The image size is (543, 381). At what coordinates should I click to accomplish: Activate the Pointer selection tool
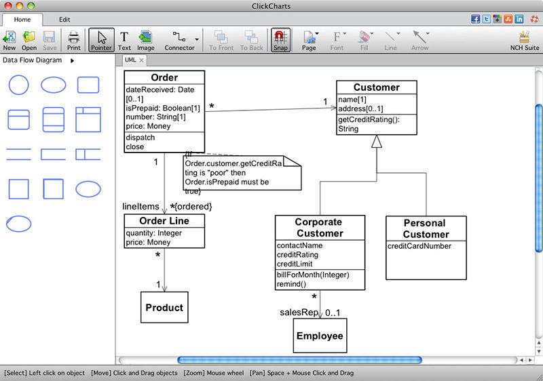101,39
